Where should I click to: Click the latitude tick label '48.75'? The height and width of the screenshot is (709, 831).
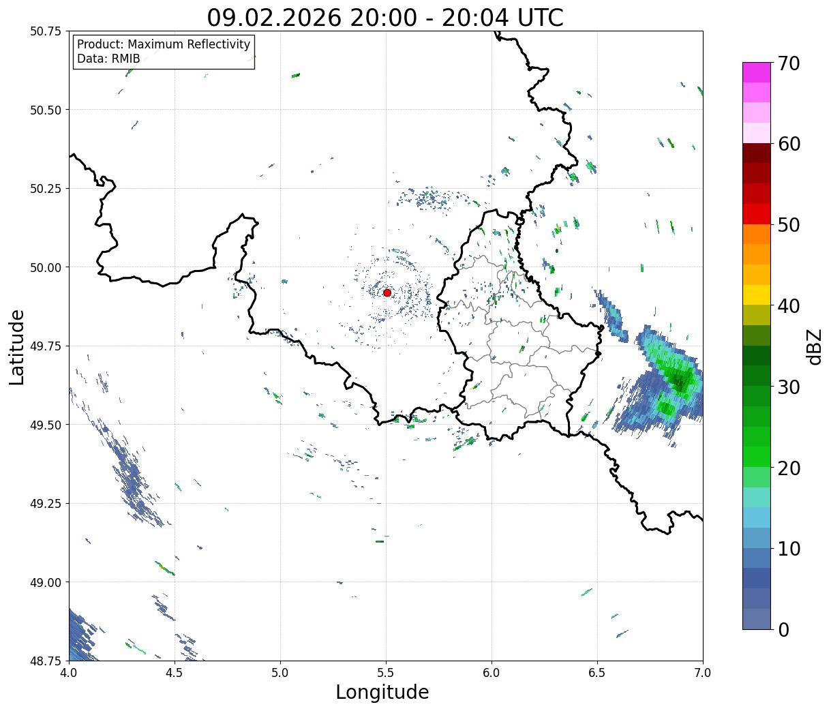pos(46,661)
